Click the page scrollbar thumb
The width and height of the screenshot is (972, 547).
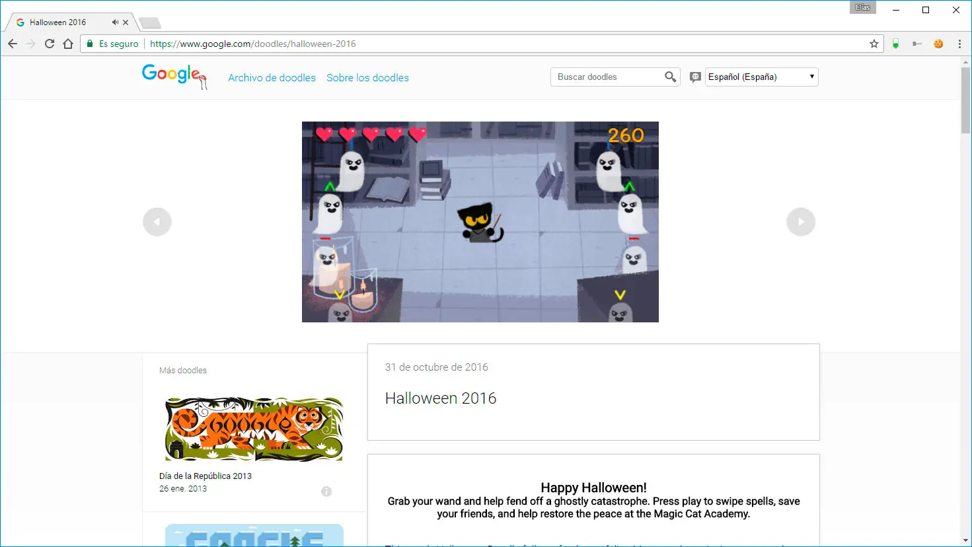click(x=966, y=100)
